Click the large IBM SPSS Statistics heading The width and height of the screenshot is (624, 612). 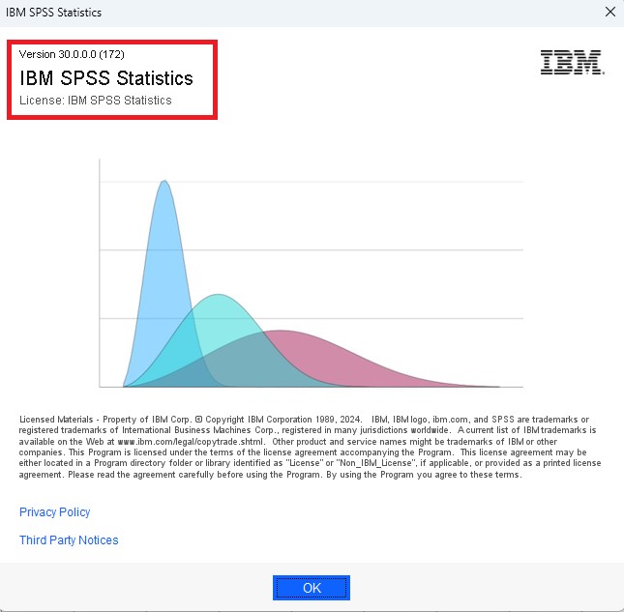click(x=106, y=78)
